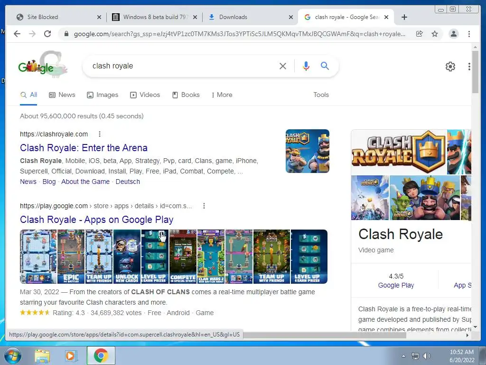Open the Windows Start menu
Screen dimensions: 486x365
coord(12,355)
